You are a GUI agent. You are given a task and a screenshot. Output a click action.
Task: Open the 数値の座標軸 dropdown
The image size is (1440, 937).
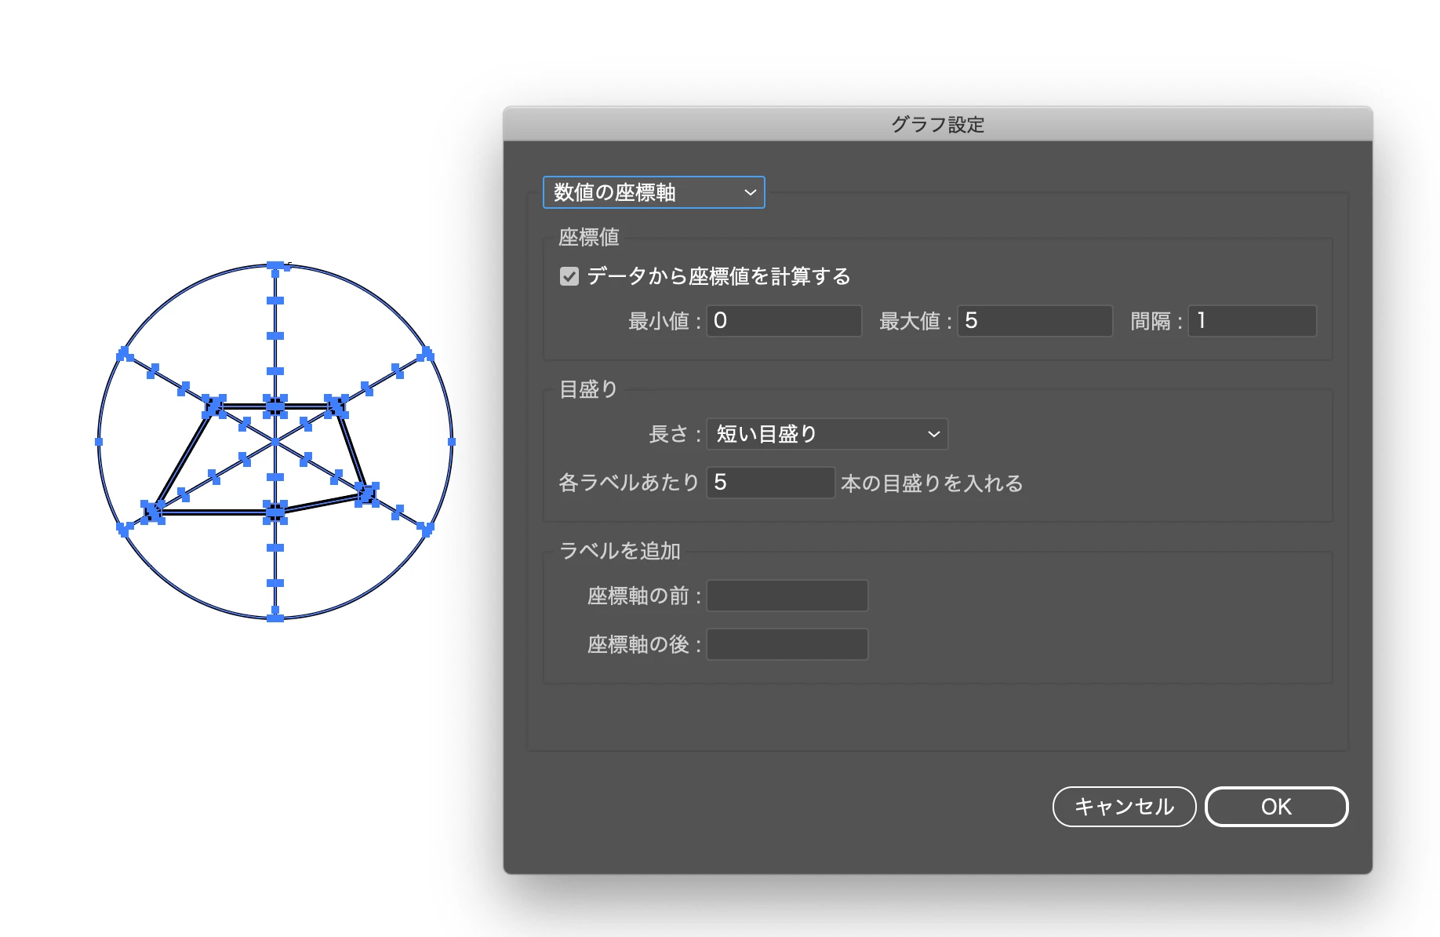[x=653, y=192]
